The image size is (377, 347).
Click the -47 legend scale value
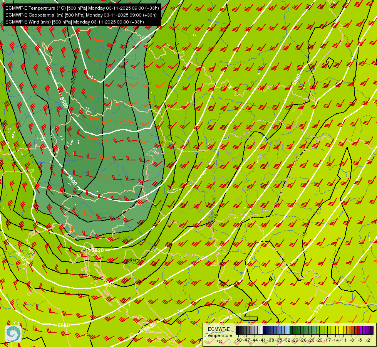[x=246, y=340]
